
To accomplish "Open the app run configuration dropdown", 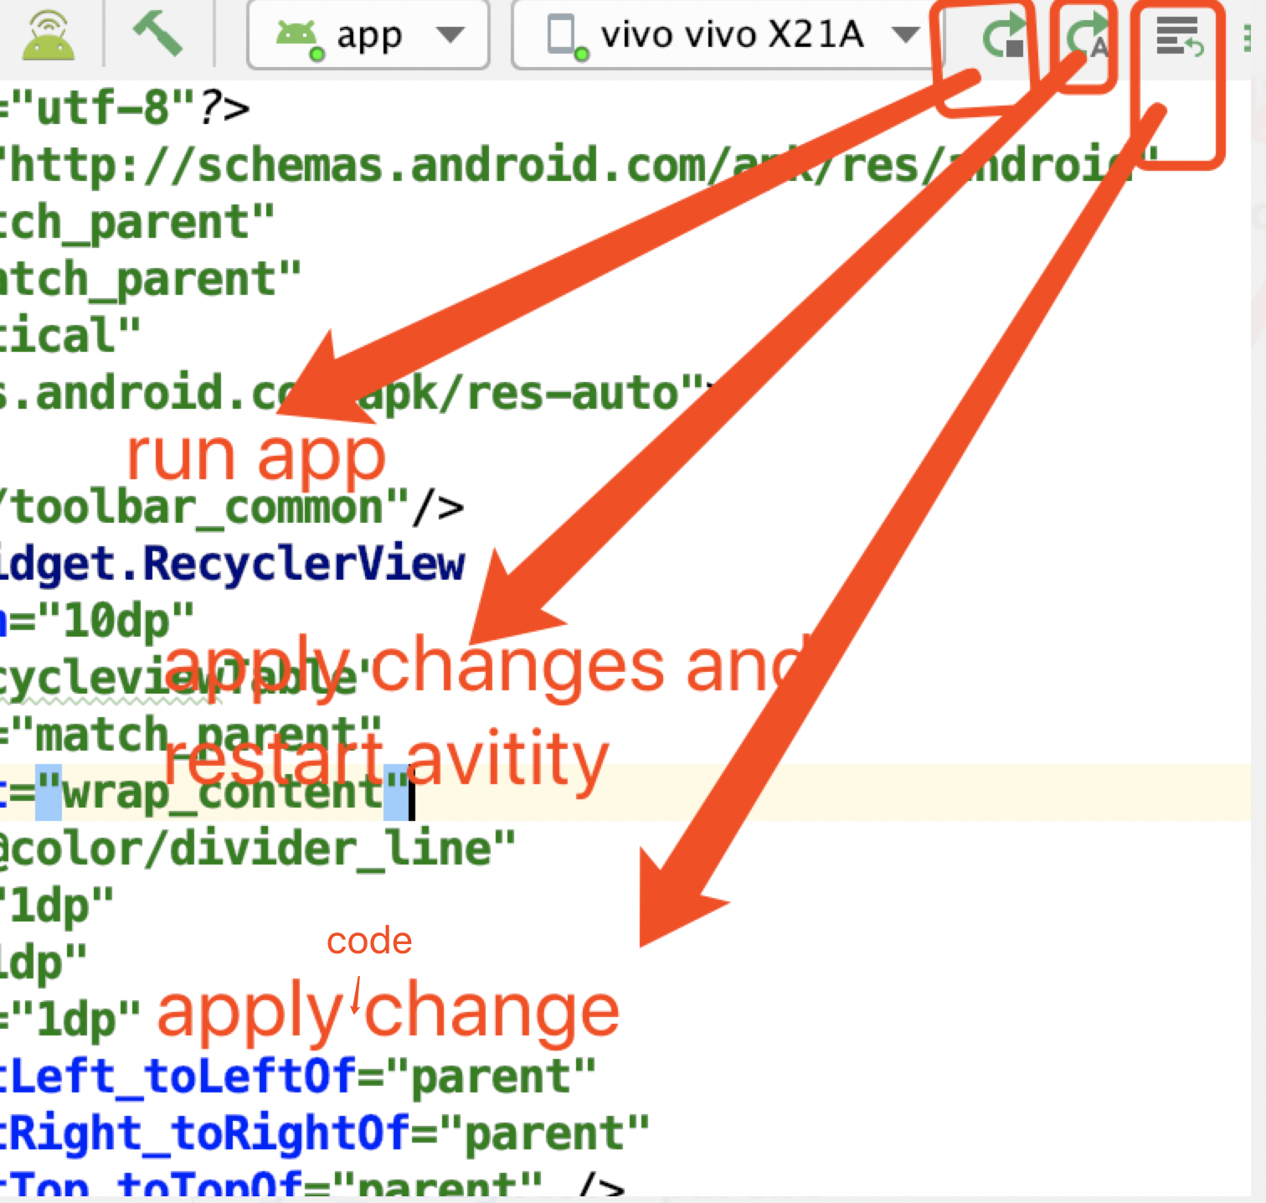I will pyautogui.click(x=368, y=35).
